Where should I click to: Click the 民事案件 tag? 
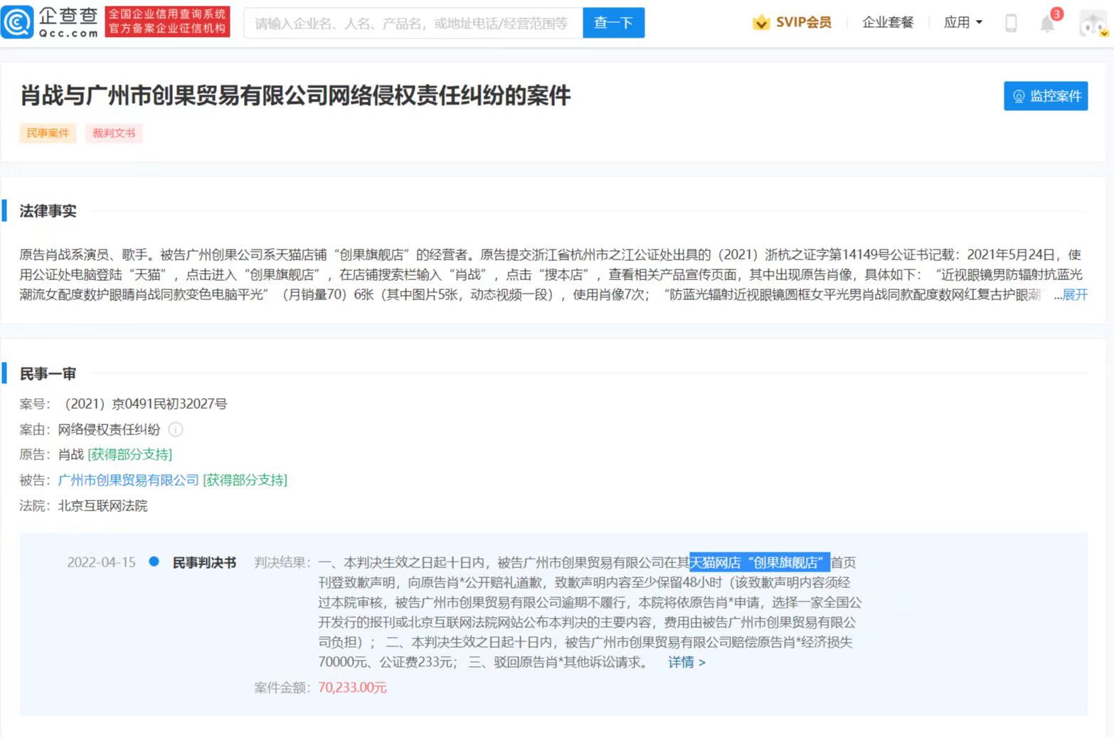(48, 133)
